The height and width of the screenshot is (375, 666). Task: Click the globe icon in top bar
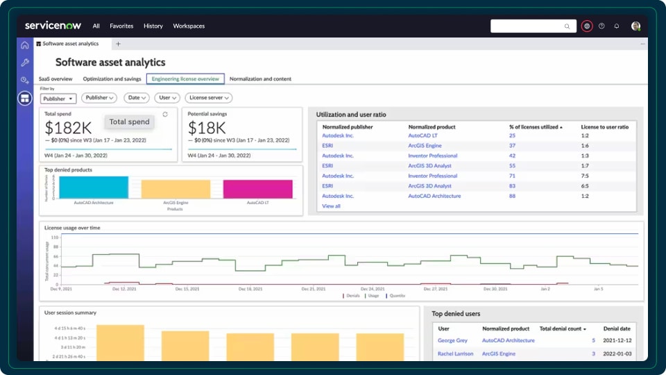pyautogui.click(x=587, y=26)
